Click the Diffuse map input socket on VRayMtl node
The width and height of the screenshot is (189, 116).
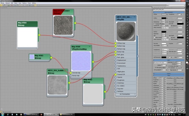pos(116,43)
